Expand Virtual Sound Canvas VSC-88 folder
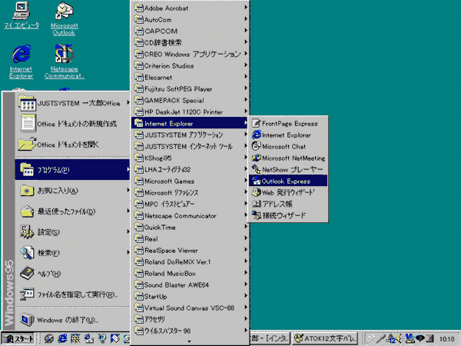The image size is (461, 346). click(x=190, y=308)
